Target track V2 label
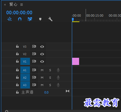Screen dimensions: 121x112 [25, 54]
